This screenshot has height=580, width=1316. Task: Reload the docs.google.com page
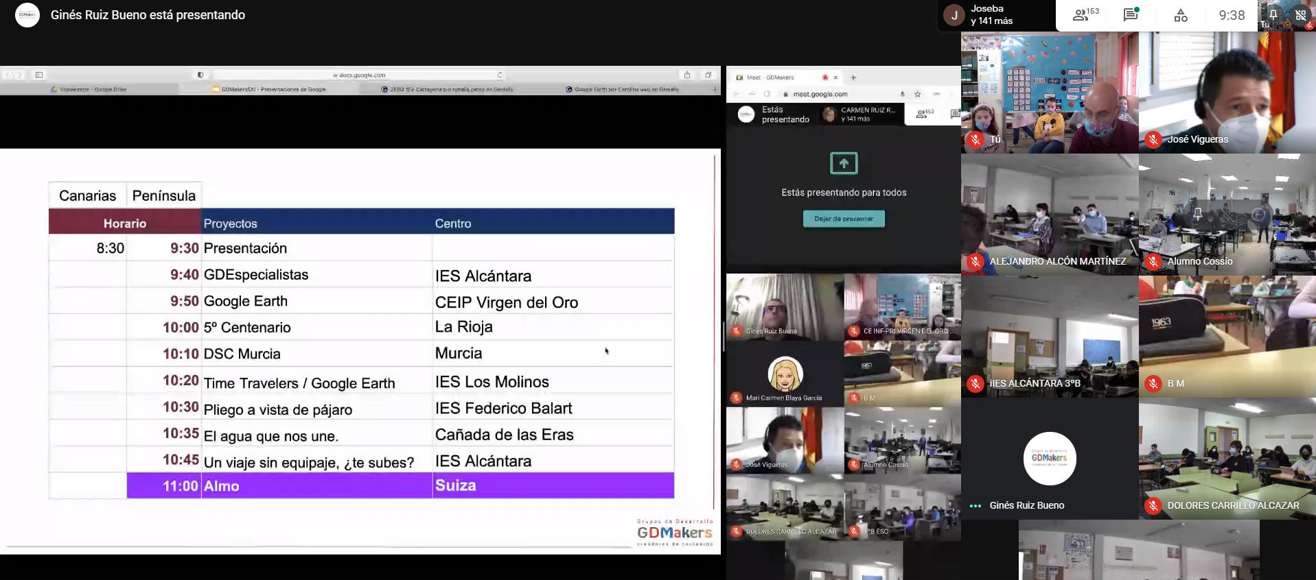(500, 75)
